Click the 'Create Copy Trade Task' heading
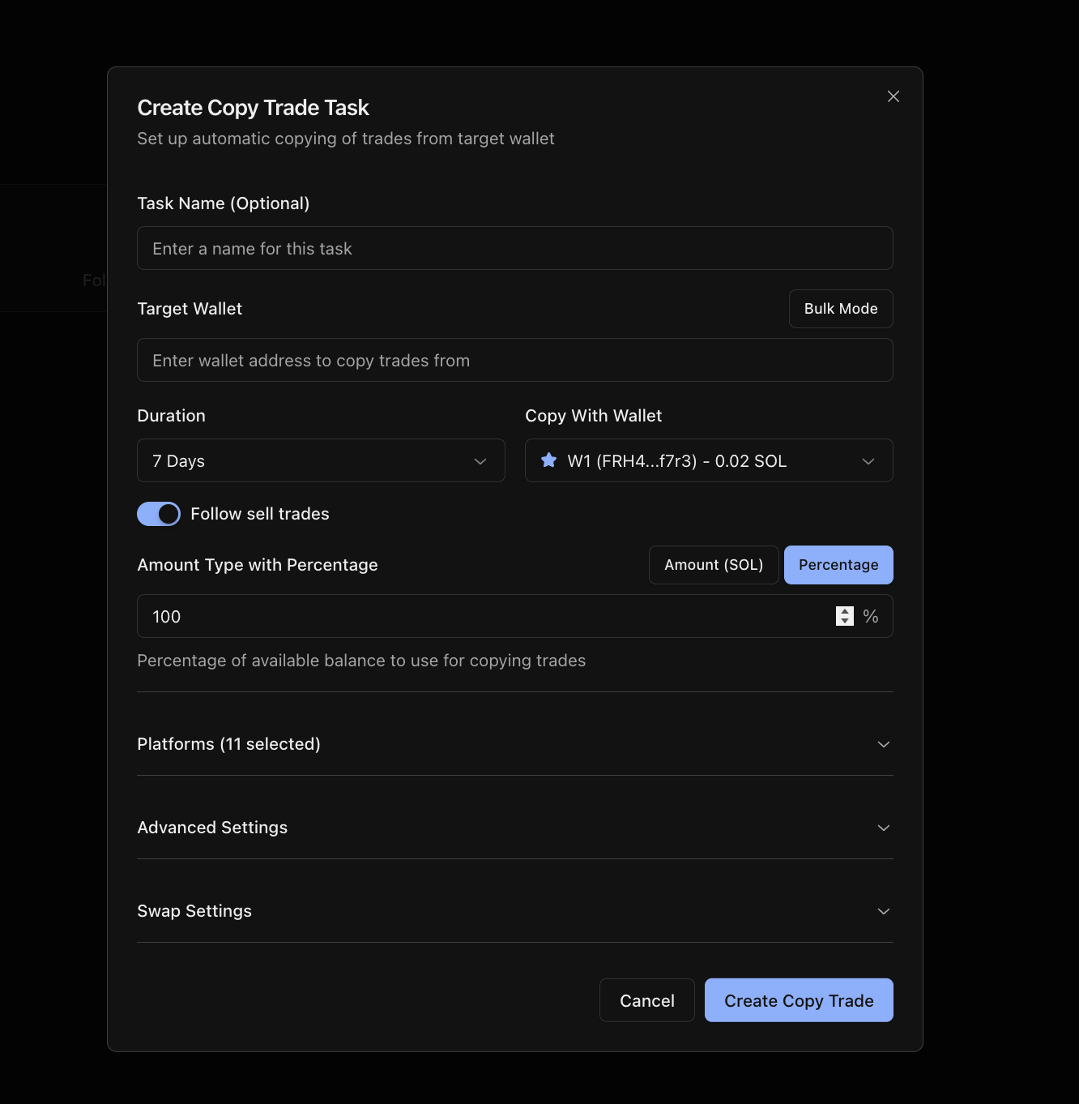 [253, 108]
